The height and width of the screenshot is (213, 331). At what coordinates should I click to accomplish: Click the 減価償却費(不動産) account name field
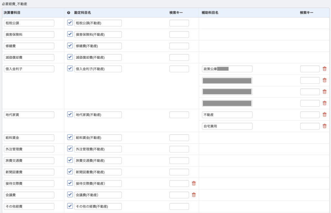tap(98, 57)
